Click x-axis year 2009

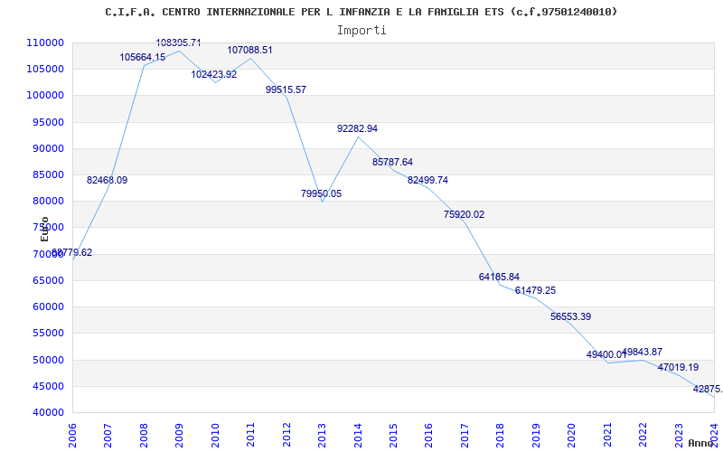point(179,436)
